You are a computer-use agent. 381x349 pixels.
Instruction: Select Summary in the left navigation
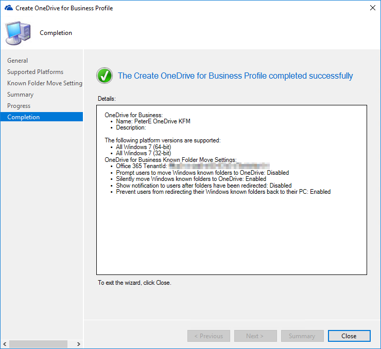(x=21, y=95)
